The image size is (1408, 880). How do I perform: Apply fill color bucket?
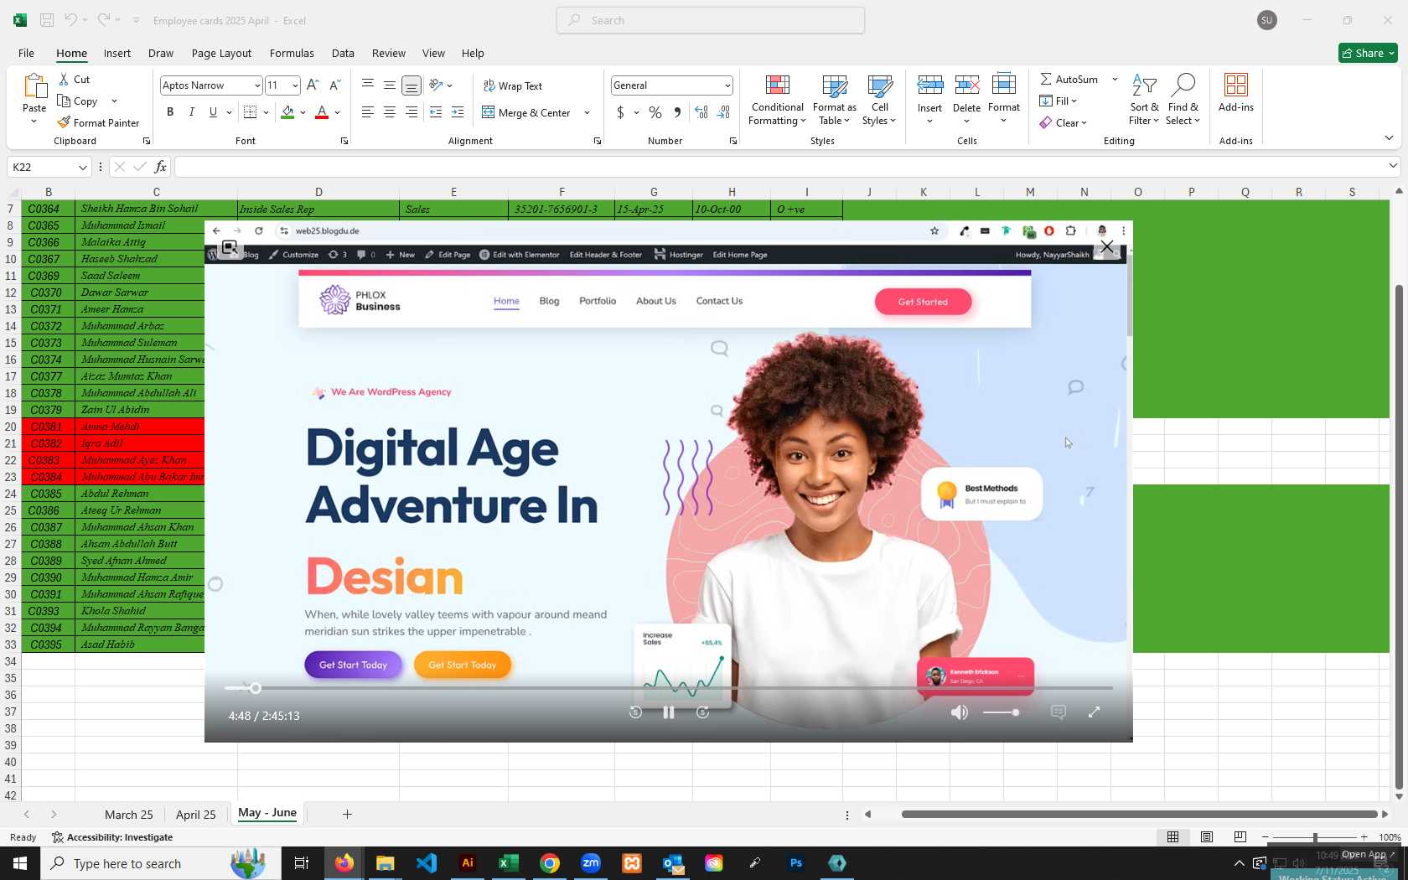click(x=287, y=112)
